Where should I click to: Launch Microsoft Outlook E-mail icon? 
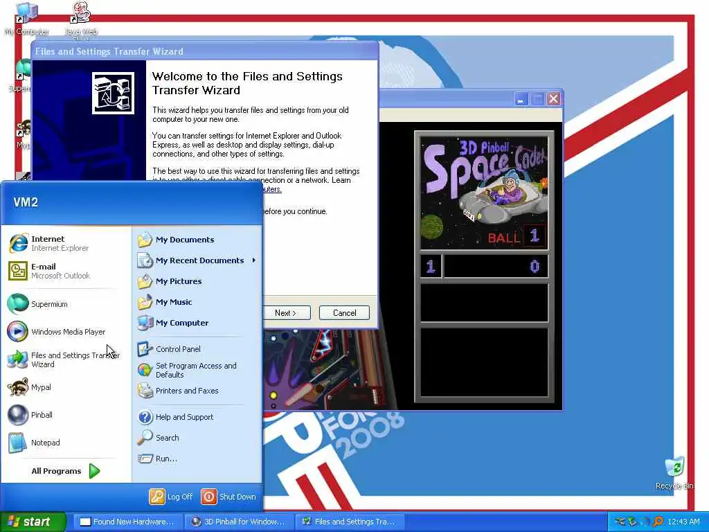click(17, 271)
